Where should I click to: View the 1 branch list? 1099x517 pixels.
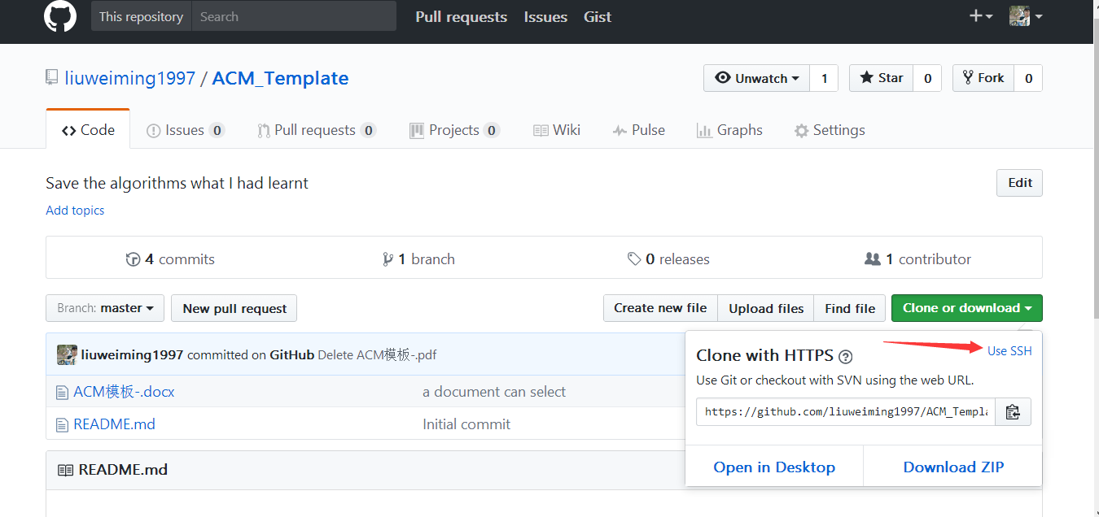pyautogui.click(x=418, y=259)
